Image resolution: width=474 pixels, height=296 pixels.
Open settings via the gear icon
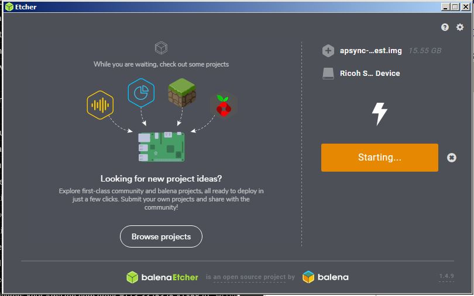[460, 27]
